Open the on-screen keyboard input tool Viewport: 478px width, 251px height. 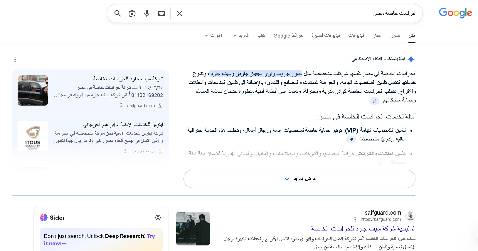(x=161, y=13)
